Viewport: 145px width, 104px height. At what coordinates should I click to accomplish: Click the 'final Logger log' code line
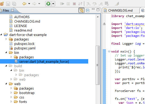click(x=128, y=44)
